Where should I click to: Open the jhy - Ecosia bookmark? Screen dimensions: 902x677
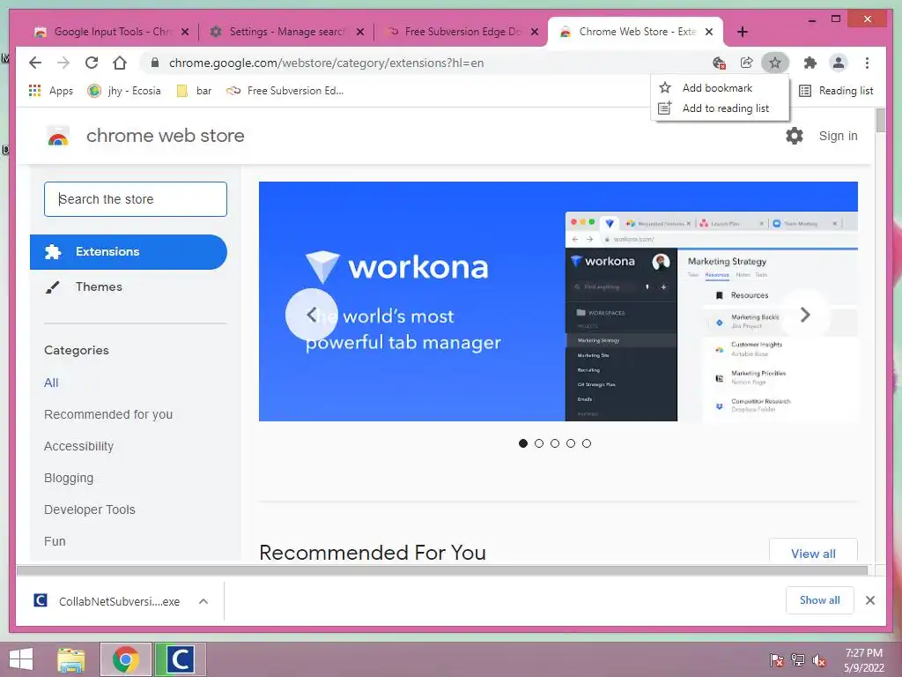[123, 91]
